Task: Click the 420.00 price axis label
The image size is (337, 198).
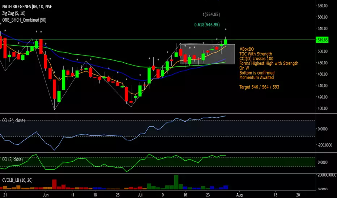Action: (323, 97)
